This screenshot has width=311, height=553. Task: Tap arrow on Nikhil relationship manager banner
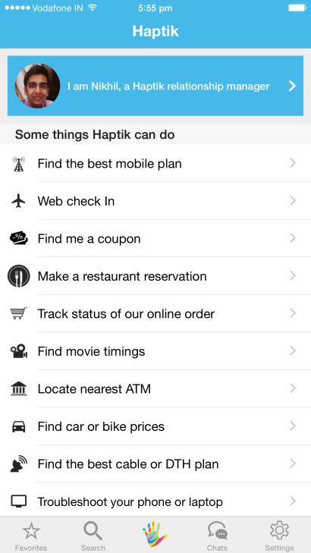pyautogui.click(x=292, y=86)
